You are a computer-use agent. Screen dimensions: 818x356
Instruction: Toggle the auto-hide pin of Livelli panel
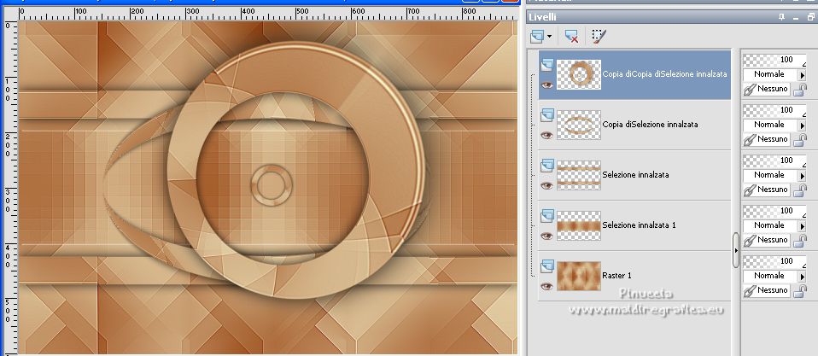point(781,17)
